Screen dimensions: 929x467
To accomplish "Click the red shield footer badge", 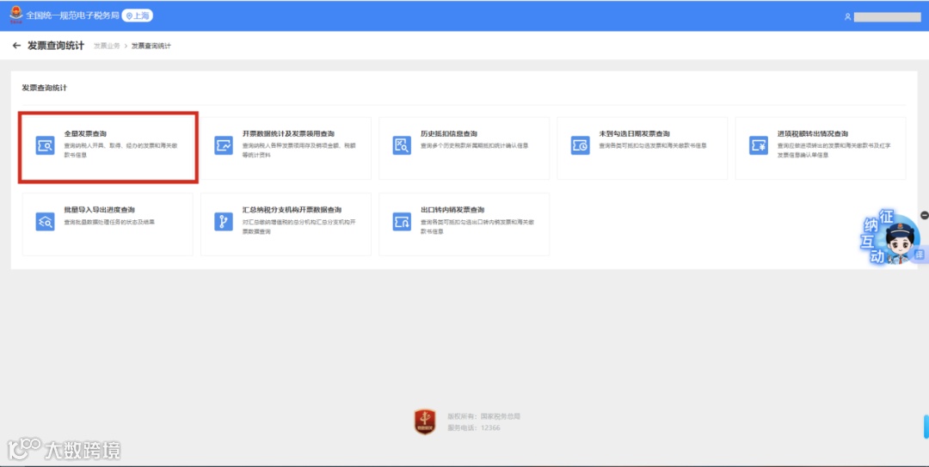I will point(425,422).
